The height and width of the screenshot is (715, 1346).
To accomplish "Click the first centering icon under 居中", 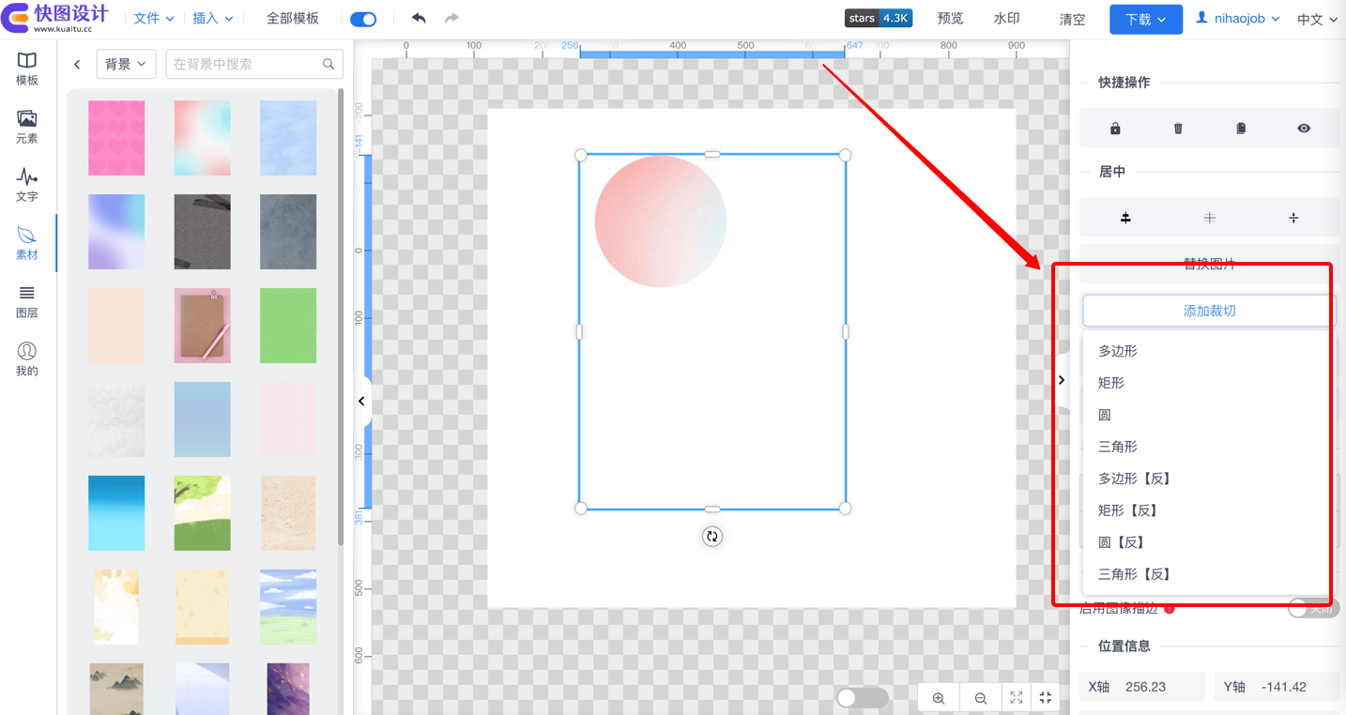I will pos(1125,218).
